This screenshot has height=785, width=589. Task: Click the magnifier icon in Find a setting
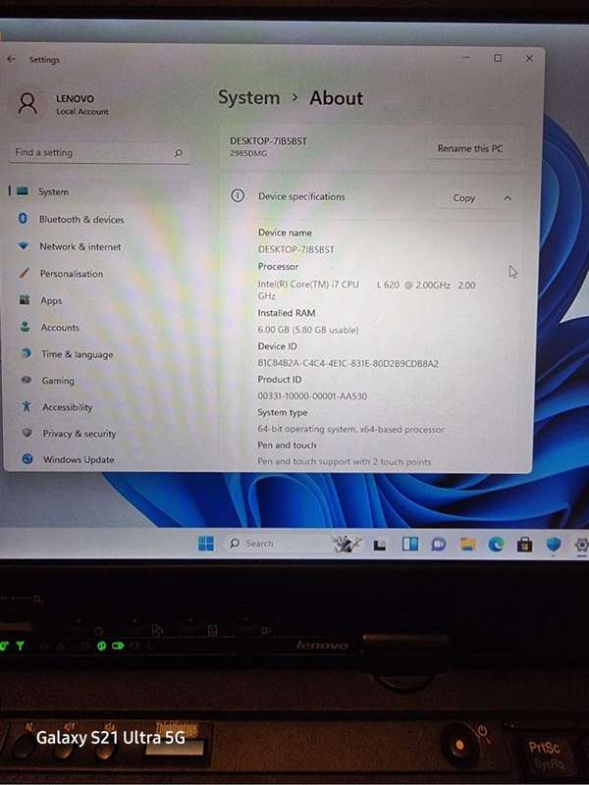pyautogui.click(x=178, y=153)
